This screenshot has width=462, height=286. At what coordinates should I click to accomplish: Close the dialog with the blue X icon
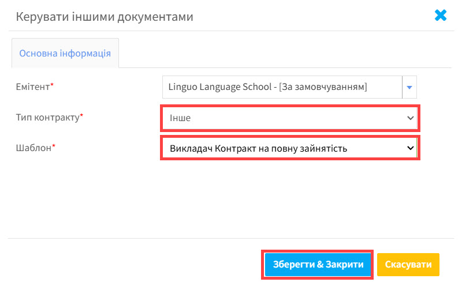click(441, 16)
